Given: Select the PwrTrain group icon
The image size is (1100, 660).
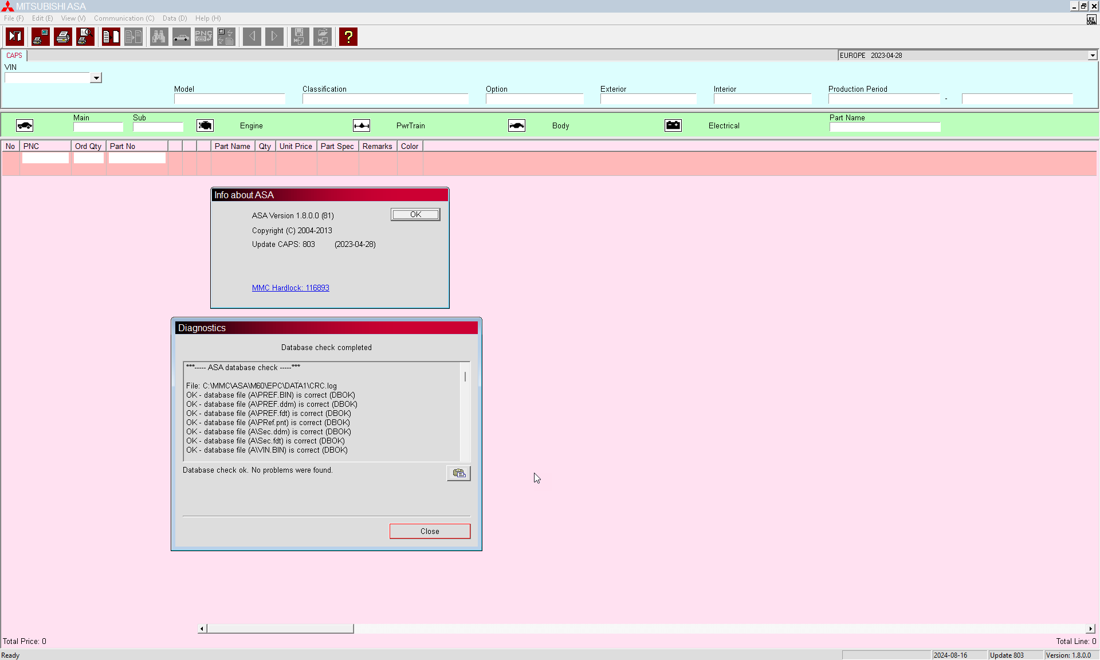Looking at the screenshot, I should (x=362, y=125).
